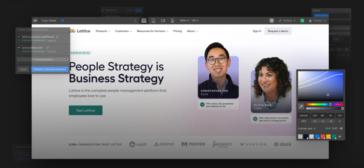Viewport: 364px width, 168px height.
Task: Click contrast ratio info icon
Action: point(314,128)
